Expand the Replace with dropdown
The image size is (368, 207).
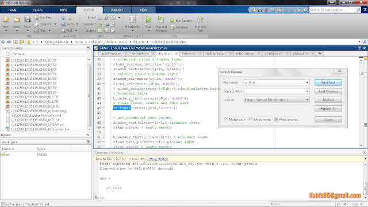[x=307, y=91]
